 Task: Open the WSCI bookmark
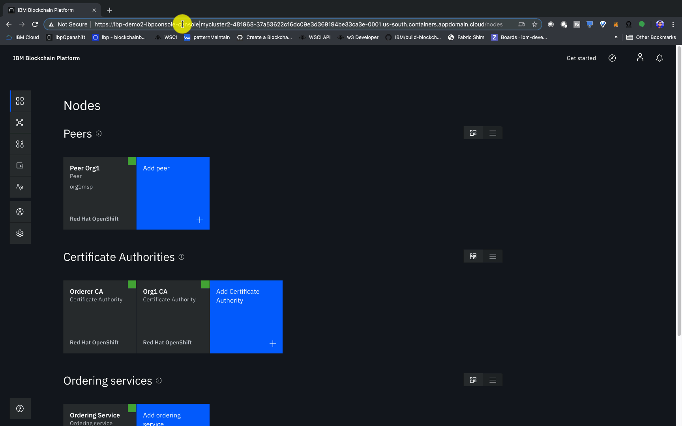(x=166, y=37)
